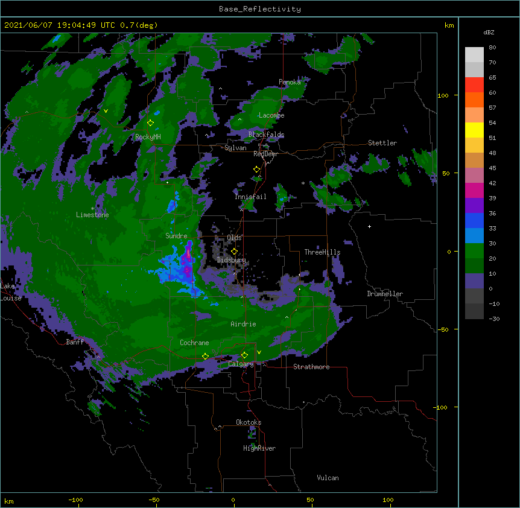
Task: Click the km unit label in bottom-left corner
Action: click(9, 501)
